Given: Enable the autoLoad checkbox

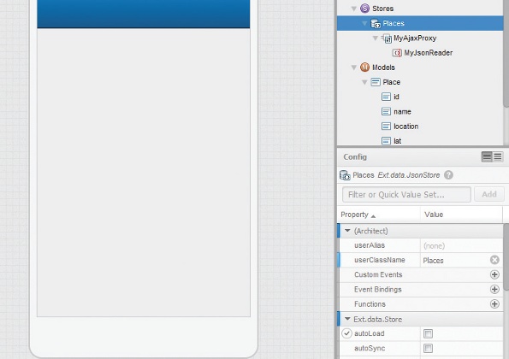Looking at the screenshot, I should tap(428, 333).
